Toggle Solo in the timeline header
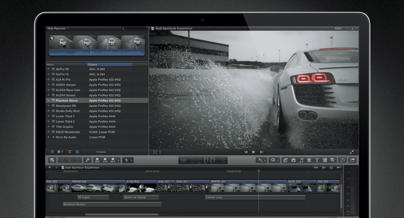This screenshot has width=404, height=218. click(x=331, y=168)
